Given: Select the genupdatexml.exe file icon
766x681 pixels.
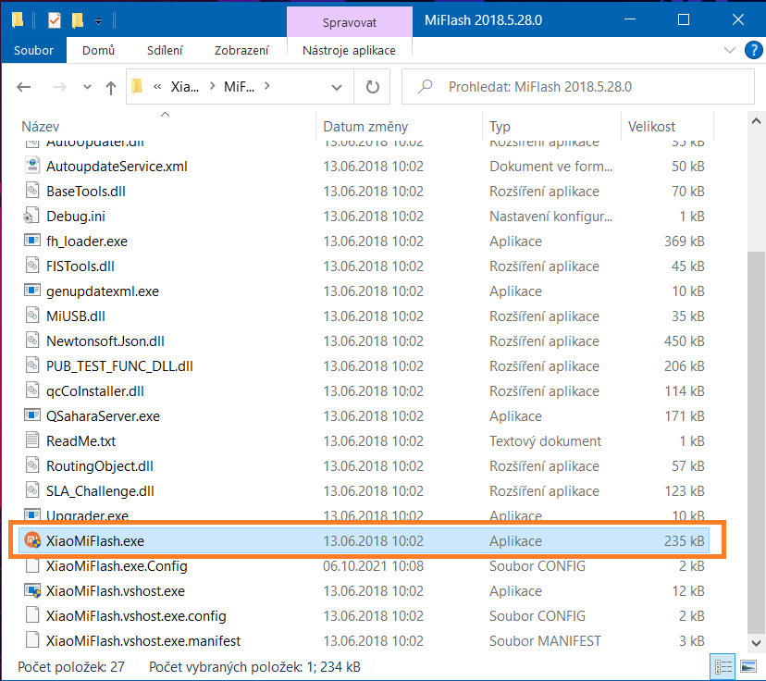Looking at the screenshot, I should [32, 291].
